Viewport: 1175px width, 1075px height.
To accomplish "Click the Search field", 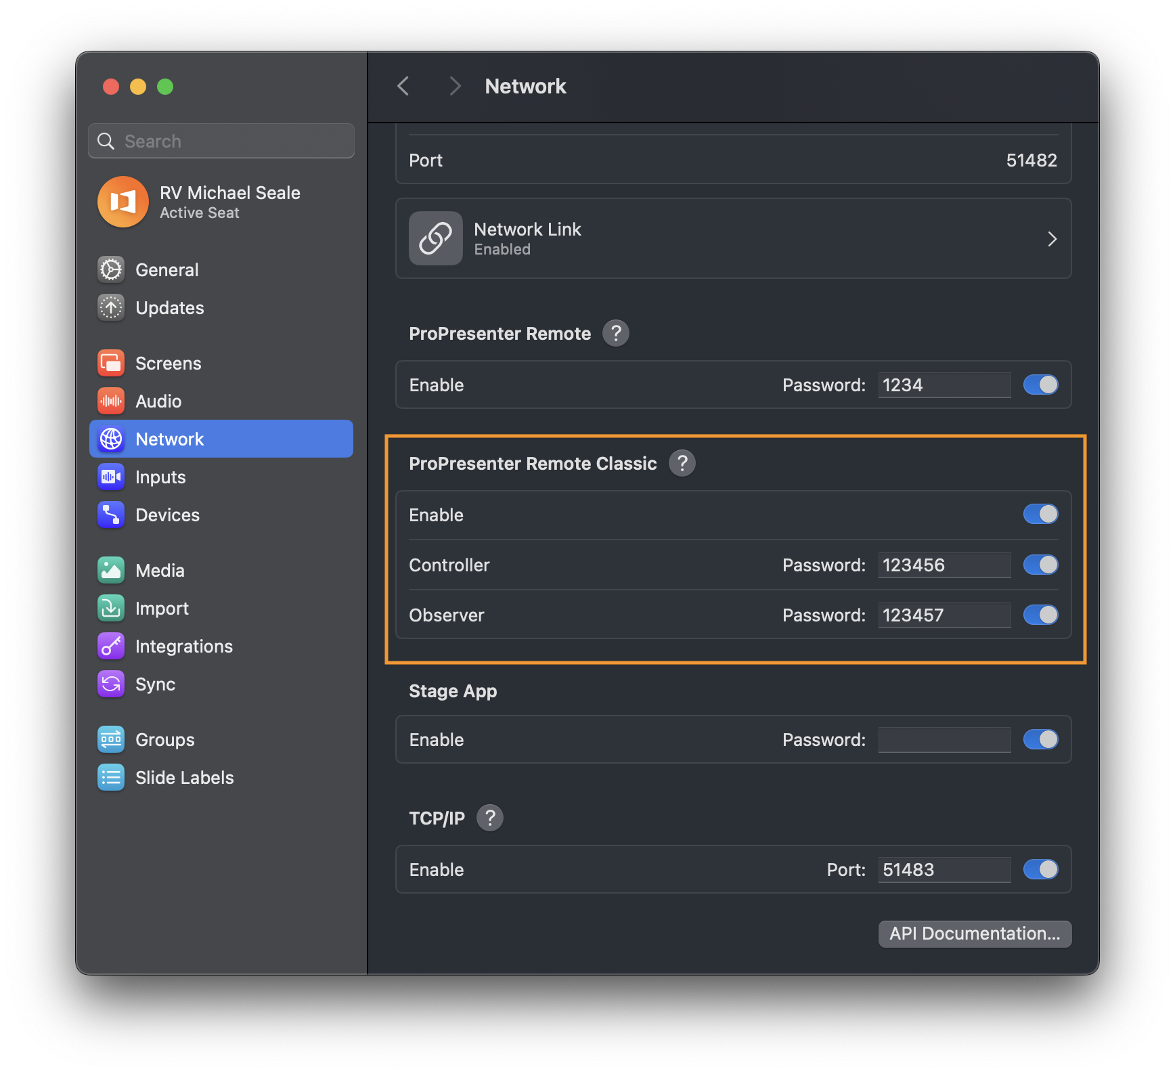I will click(x=221, y=141).
